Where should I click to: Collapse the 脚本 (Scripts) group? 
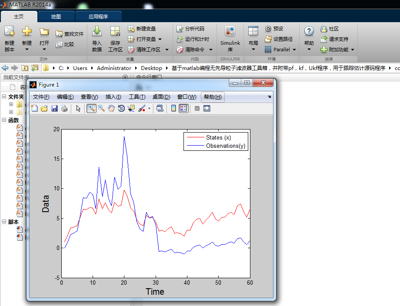4,222
